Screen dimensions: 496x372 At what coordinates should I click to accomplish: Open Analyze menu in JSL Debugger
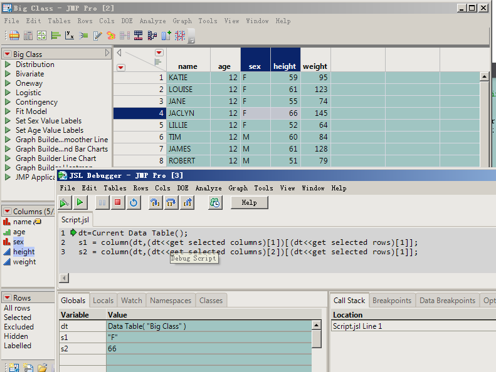coord(208,188)
